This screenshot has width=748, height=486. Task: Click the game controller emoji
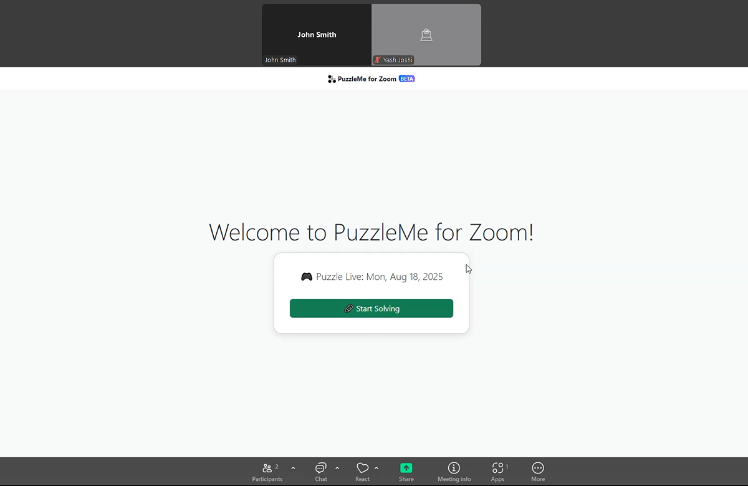coord(307,277)
